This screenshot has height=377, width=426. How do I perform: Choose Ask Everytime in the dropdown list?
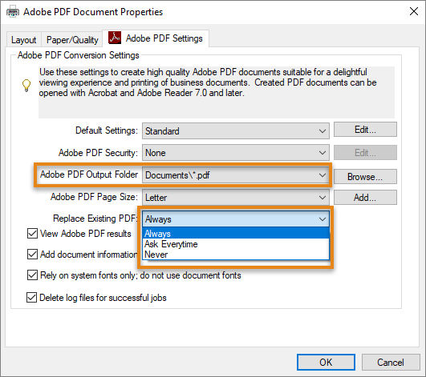(x=236, y=244)
